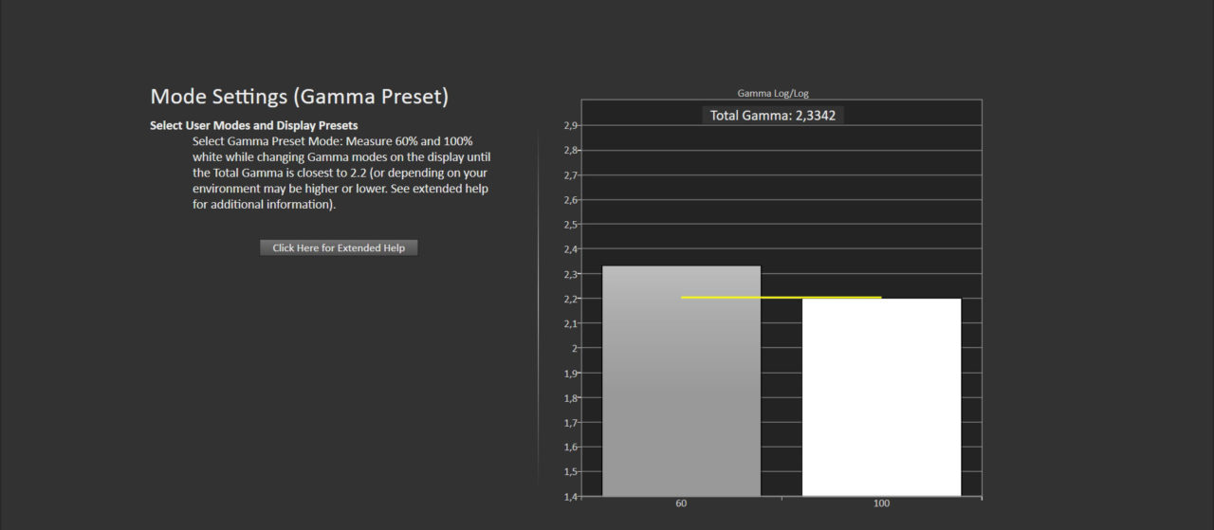Click the y-axis label 1,4
This screenshot has height=530, width=1214.
tap(570, 497)
